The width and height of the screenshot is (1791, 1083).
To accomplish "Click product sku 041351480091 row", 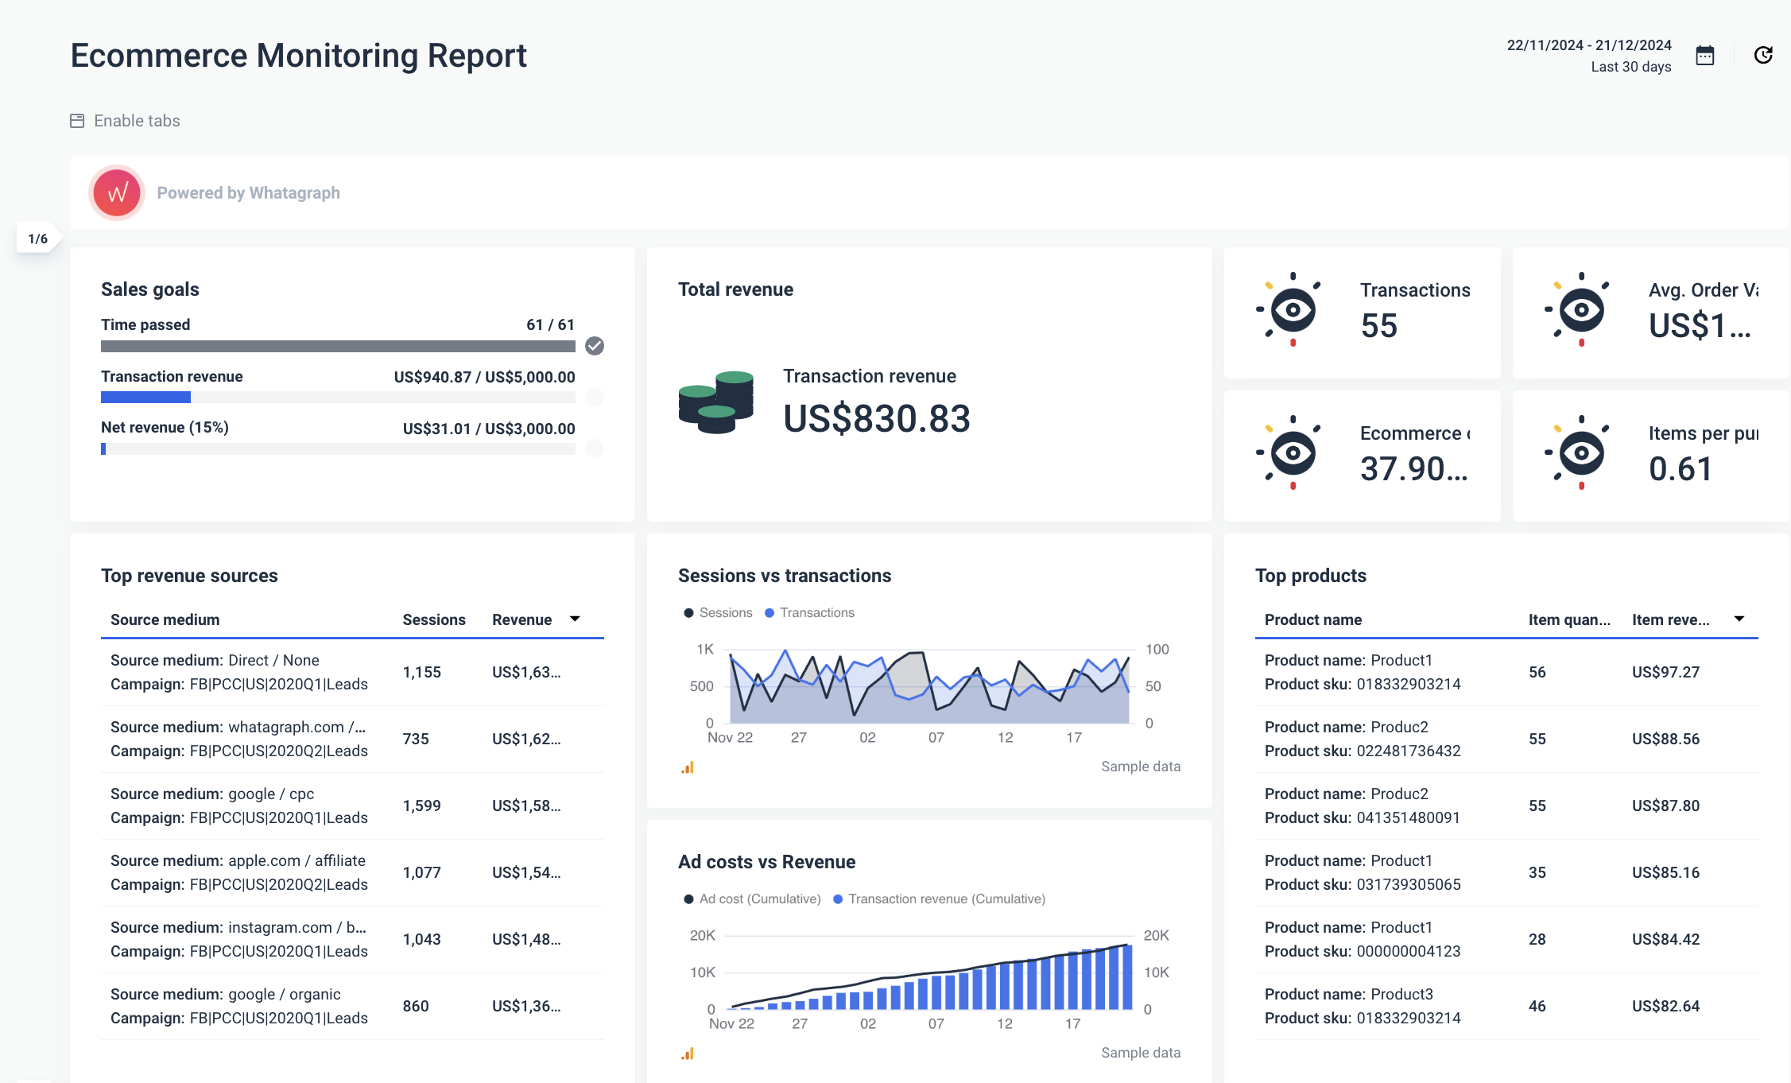I will (x=1506, y=806).
